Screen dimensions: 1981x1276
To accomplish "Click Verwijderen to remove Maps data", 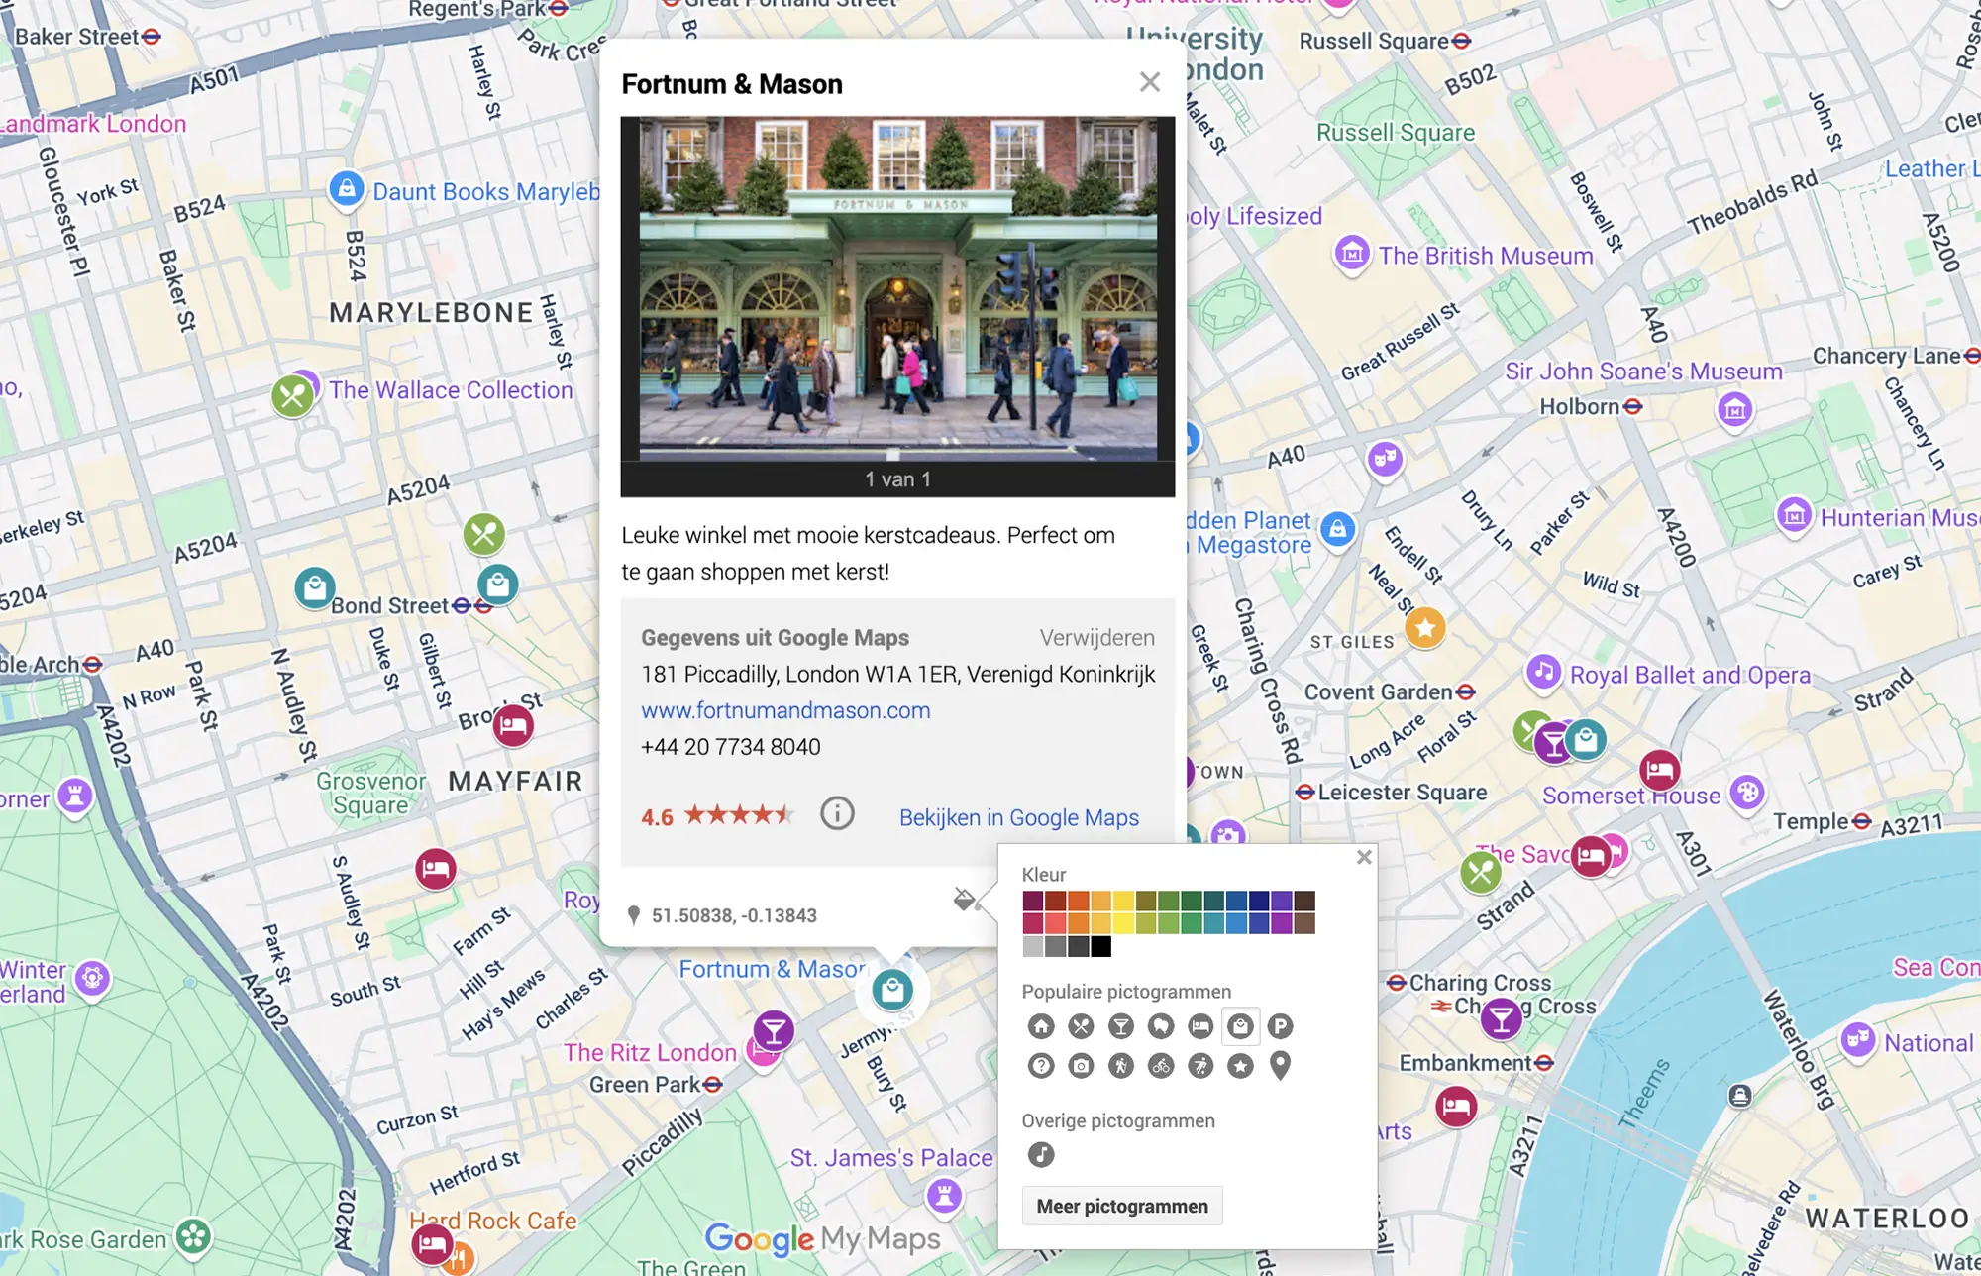I will (x=1096, y=638).
